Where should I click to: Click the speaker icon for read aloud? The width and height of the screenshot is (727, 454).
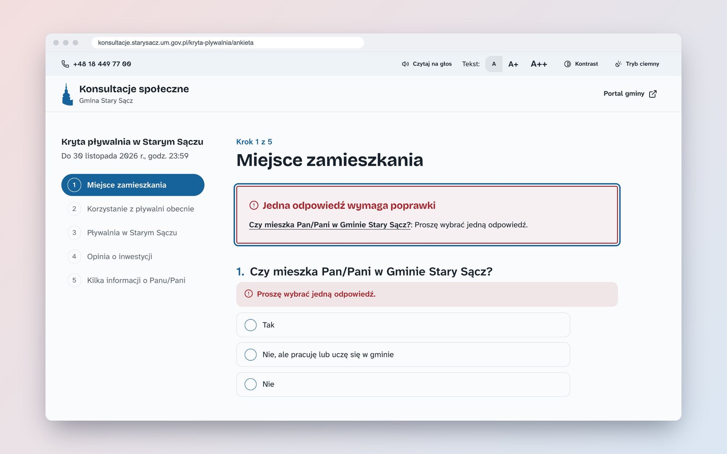pyautogui.click(x=405, y=64)
